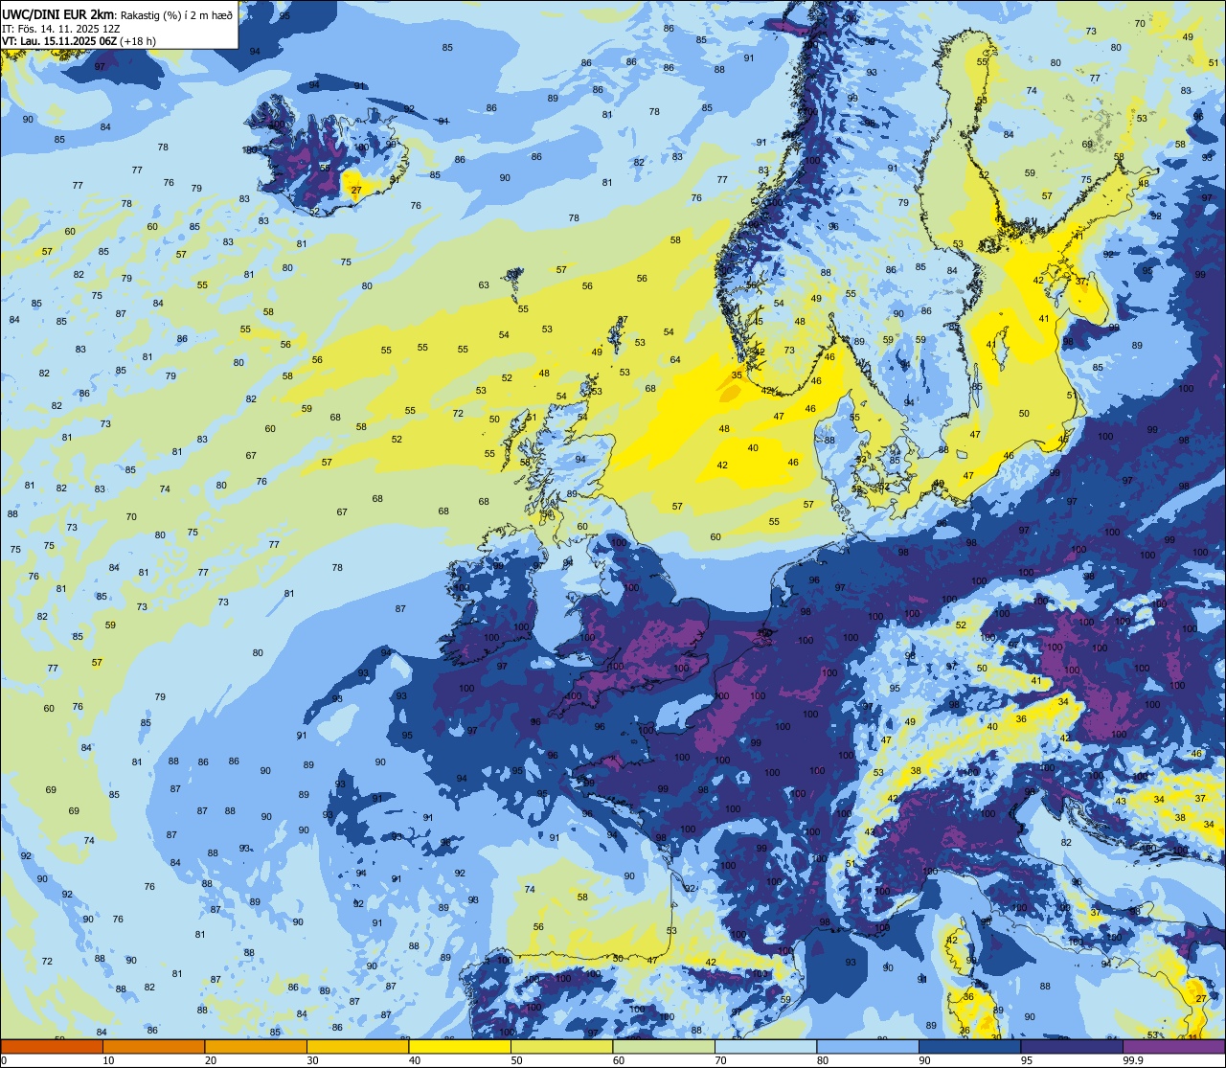Screen dimensions: 1226x1068
Task: Click the legend label 60
Action: click(x=619, y=1060)
